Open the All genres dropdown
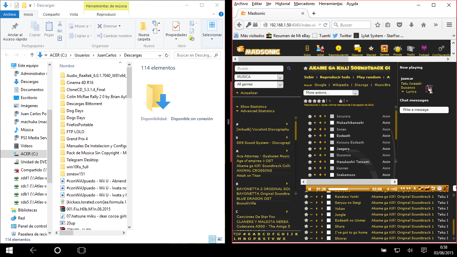Viewport: 457px width, 257px height. point(259,85)
